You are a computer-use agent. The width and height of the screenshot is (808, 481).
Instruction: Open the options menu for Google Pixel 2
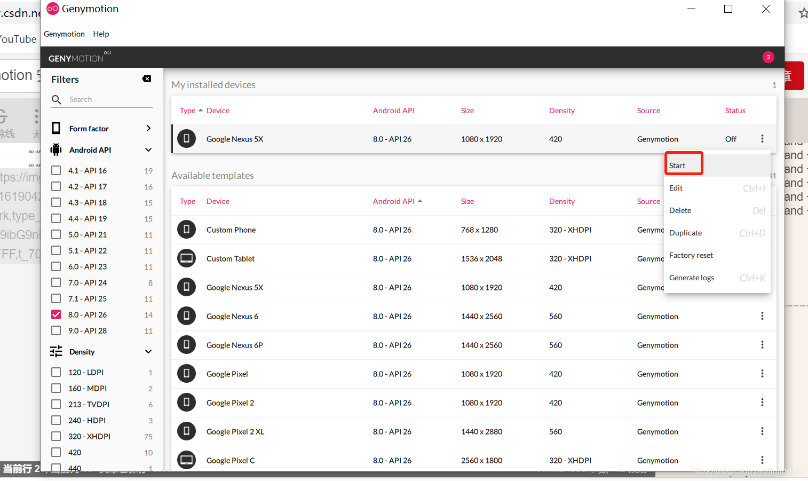[762, 403]
